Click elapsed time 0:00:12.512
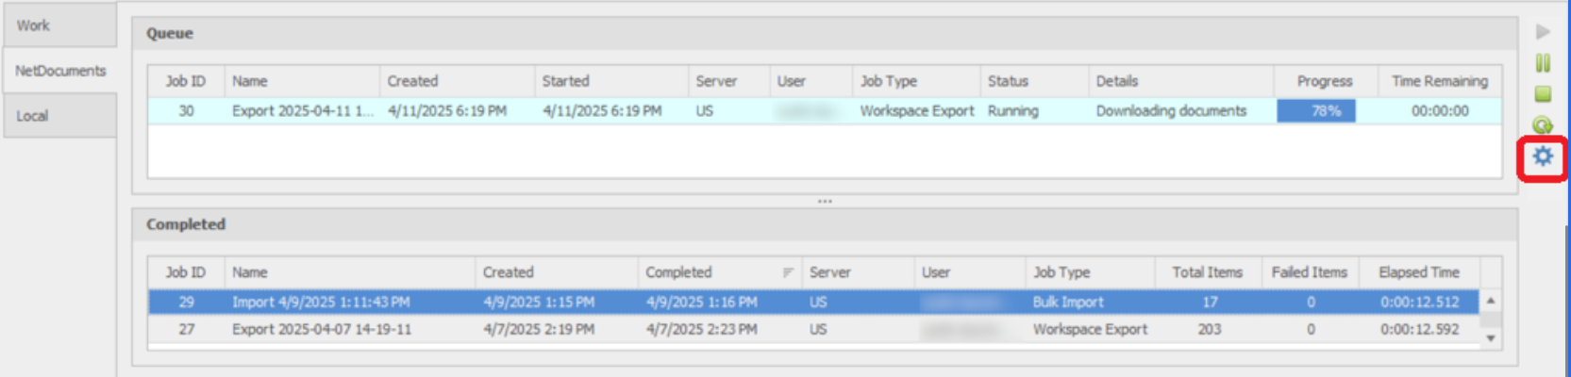The height and width of the screenshot is (377, 1571). [1420, 303]
